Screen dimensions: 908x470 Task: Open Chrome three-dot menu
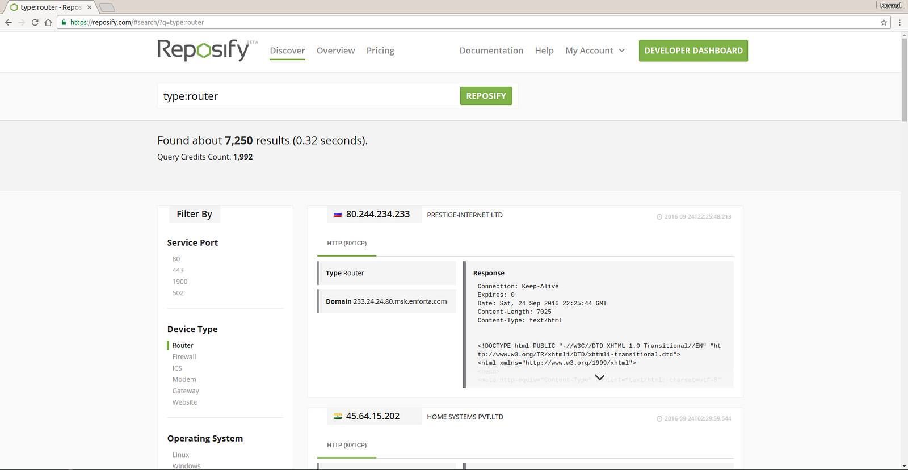coord(899,22)
